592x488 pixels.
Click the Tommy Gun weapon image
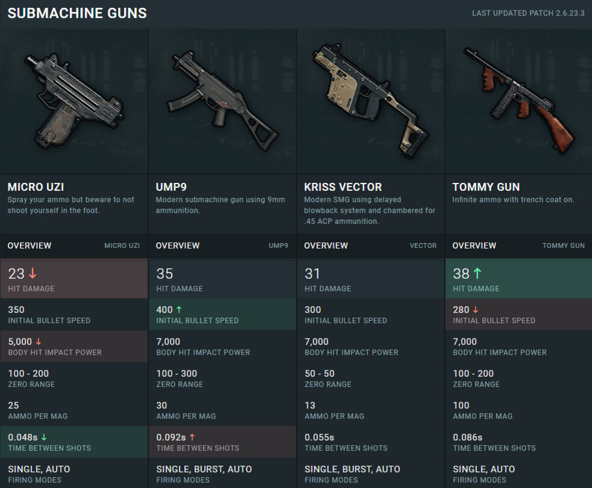(x=519, y=101)
